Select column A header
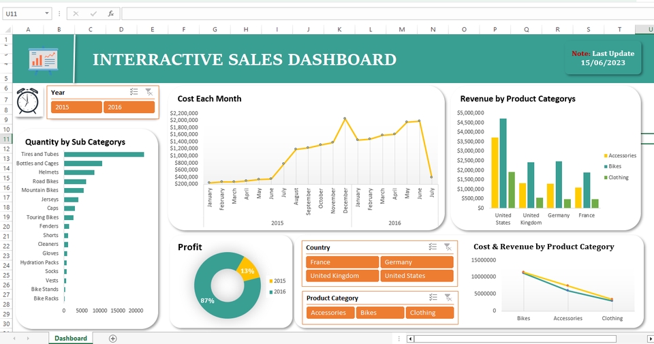This screenshot has width=654, height=344. click(x=28, y=29)
